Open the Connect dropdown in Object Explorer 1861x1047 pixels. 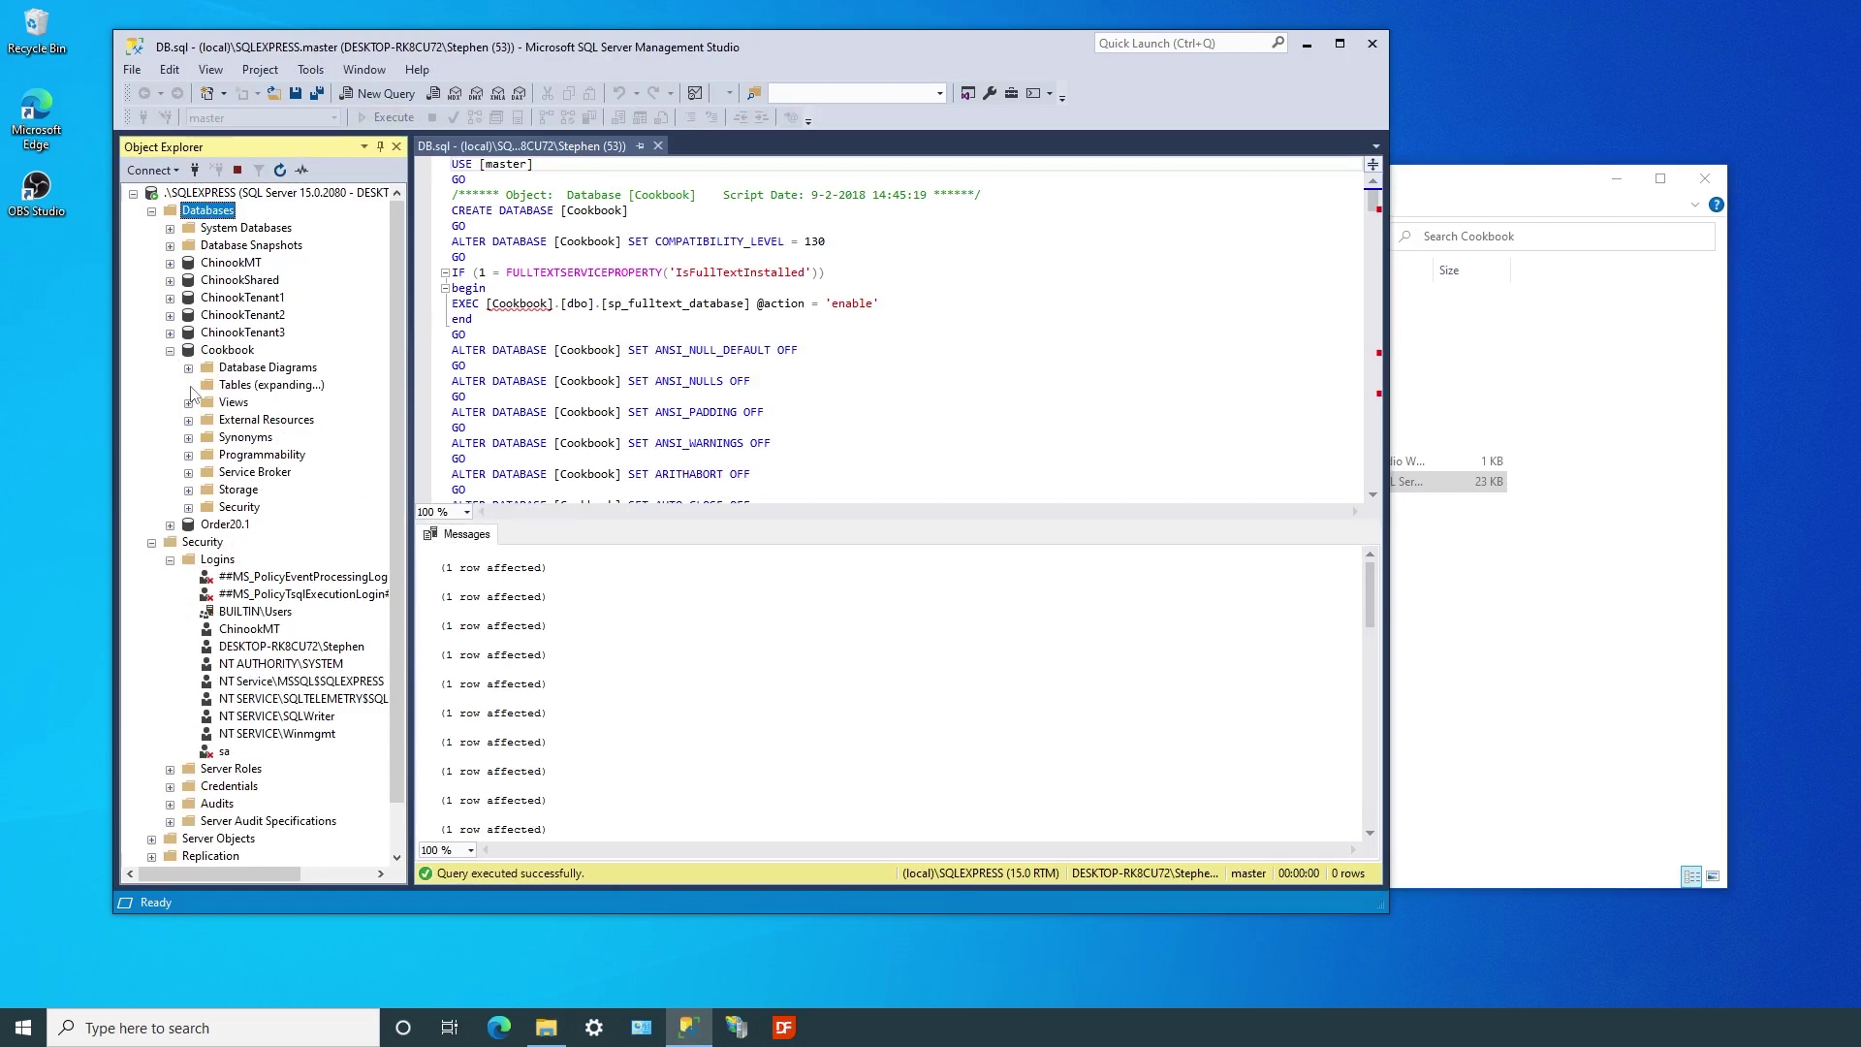click(153, 170)
